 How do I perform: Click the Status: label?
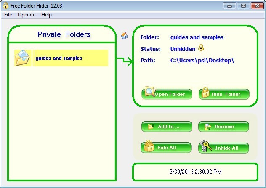(x=151, y=49)
